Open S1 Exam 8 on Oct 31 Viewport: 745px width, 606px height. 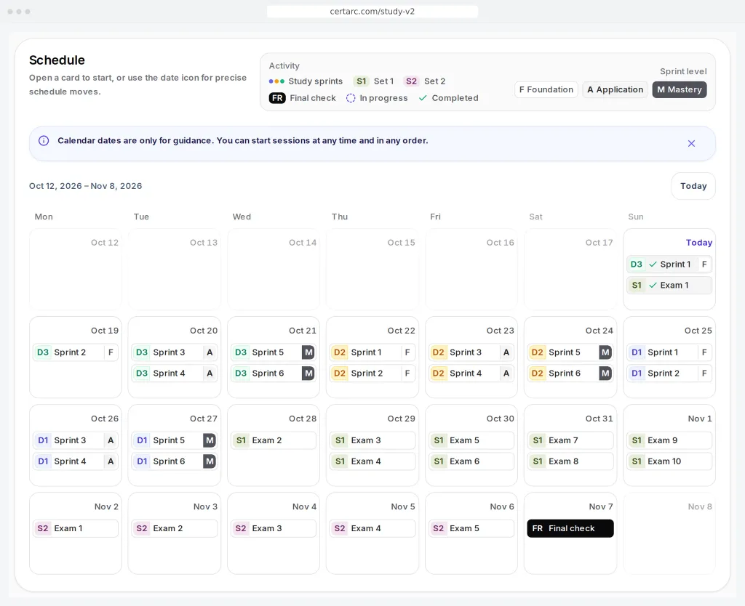[x=570, y=461]
